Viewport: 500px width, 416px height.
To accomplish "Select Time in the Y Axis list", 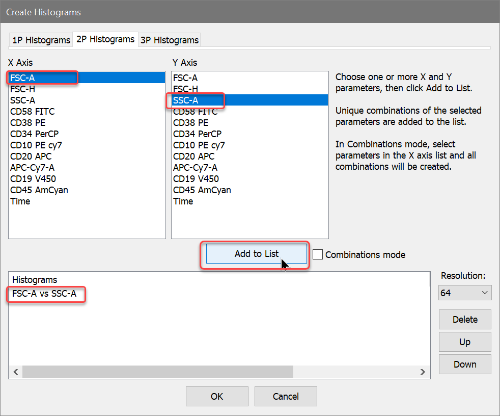I will 183,201.
